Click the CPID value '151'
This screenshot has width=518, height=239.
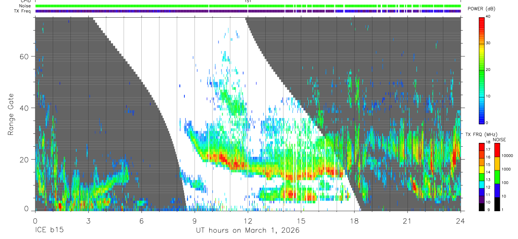(x=248, y=1)
